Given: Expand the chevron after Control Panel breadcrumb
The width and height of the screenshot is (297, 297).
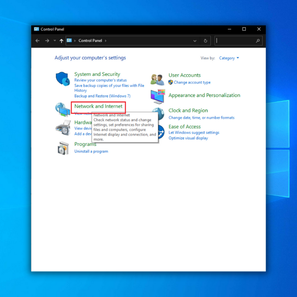Looking at the screenshot, I should point(106,41).
